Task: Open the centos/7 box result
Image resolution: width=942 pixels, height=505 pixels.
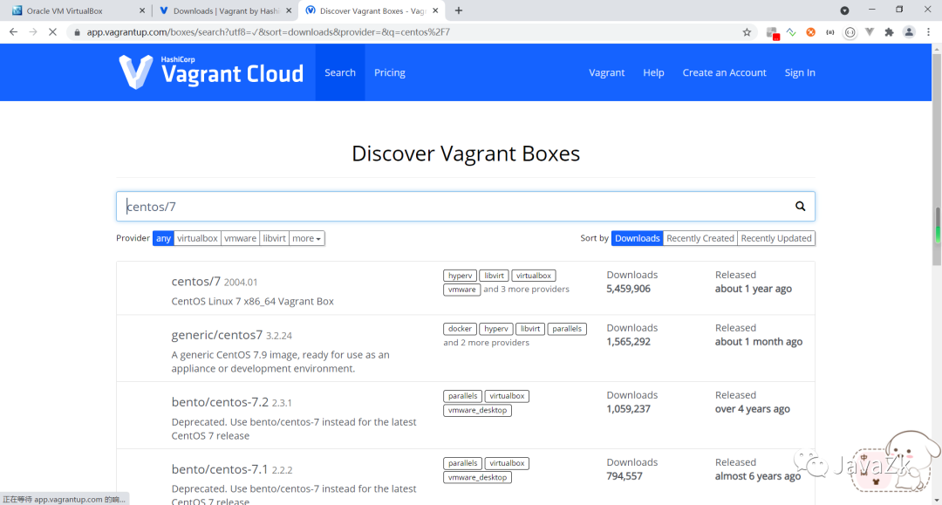Action: tap(196, 281)
